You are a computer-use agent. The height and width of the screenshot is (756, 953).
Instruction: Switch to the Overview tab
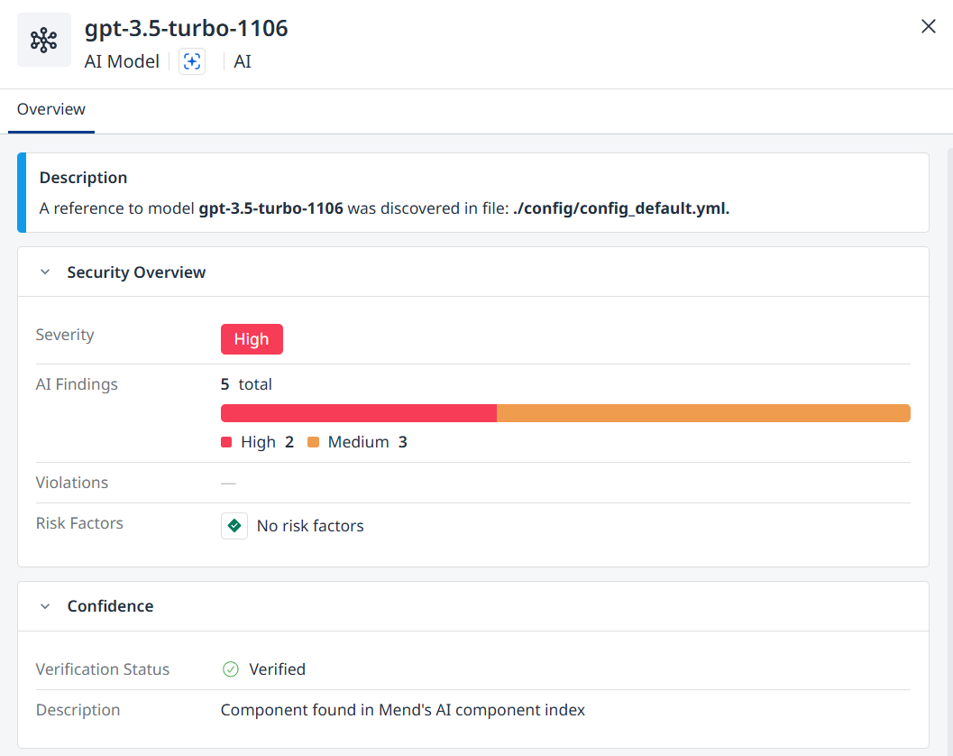pos(51,109)
